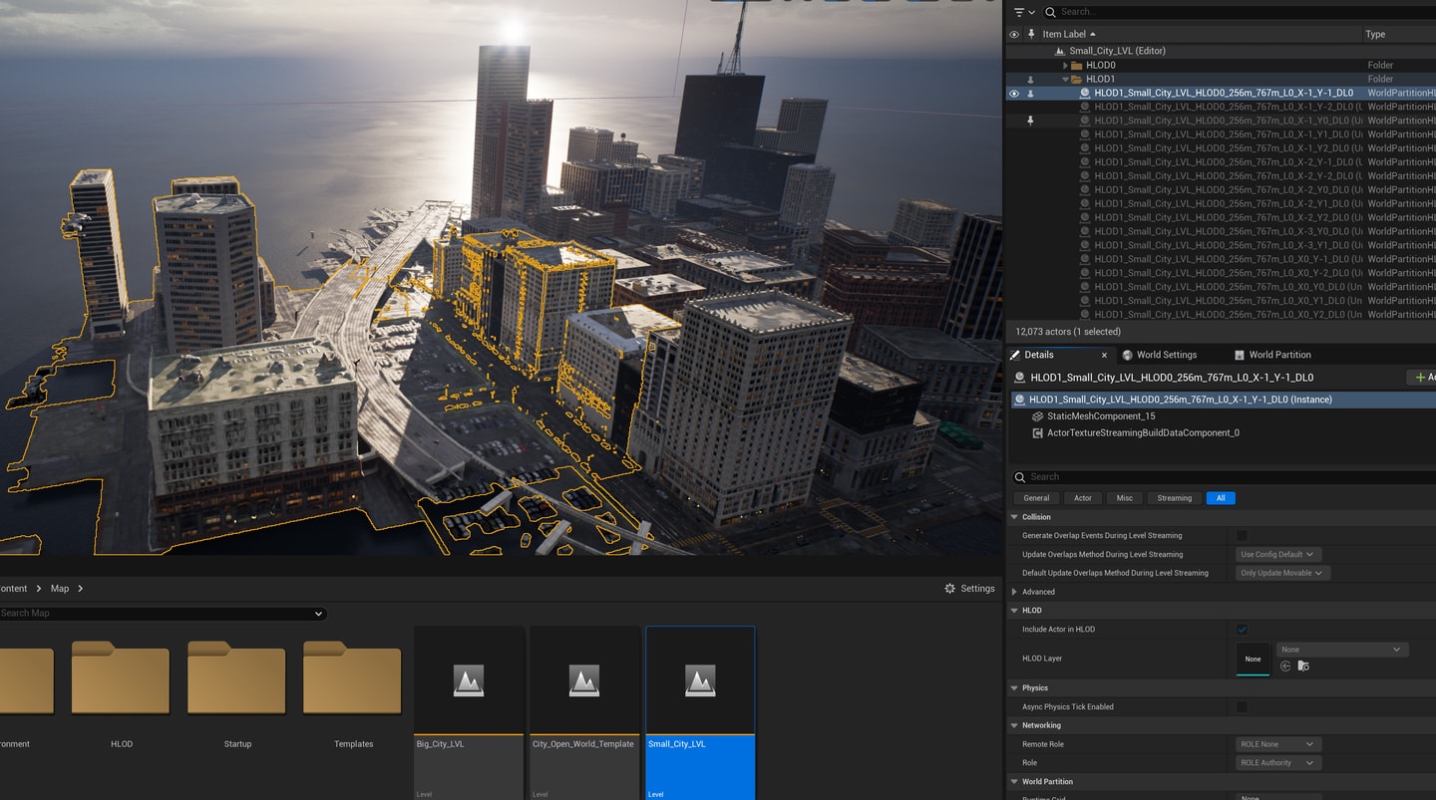1436x800 pixels.
Task: Click the Type column header
Action: point(1375,34)
